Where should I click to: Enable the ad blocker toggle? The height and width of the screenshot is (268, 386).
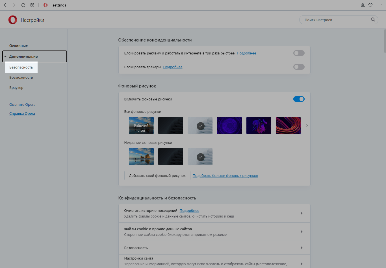[x=299, y=53]
